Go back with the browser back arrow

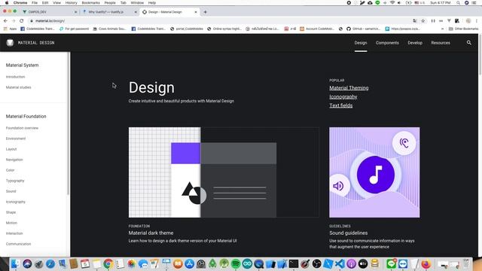(5, 21)
